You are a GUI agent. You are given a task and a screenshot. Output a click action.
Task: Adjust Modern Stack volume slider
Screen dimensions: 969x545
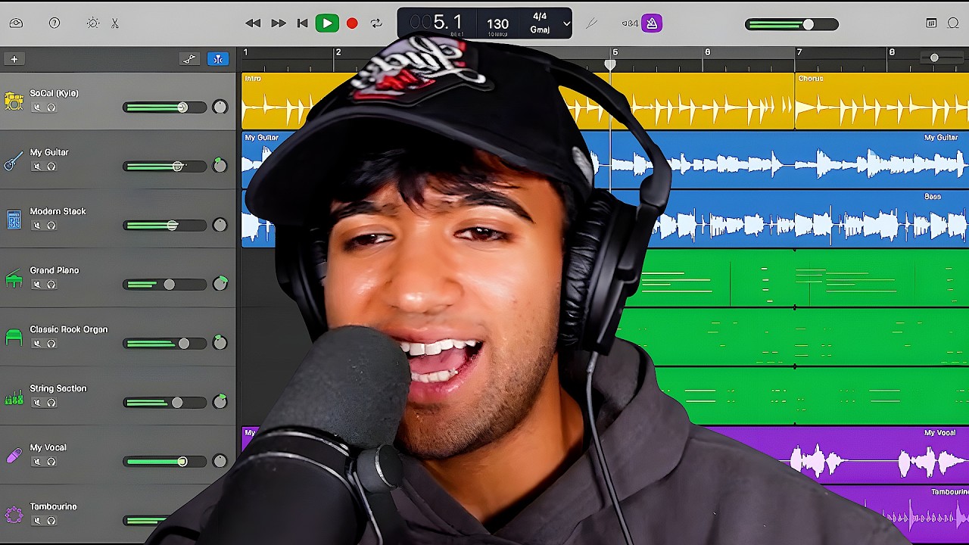[165, 226]
